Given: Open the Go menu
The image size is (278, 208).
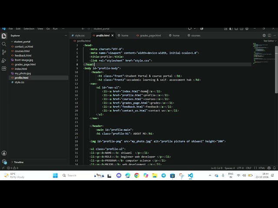Looking at the screenshot, I should pos(48,29).
